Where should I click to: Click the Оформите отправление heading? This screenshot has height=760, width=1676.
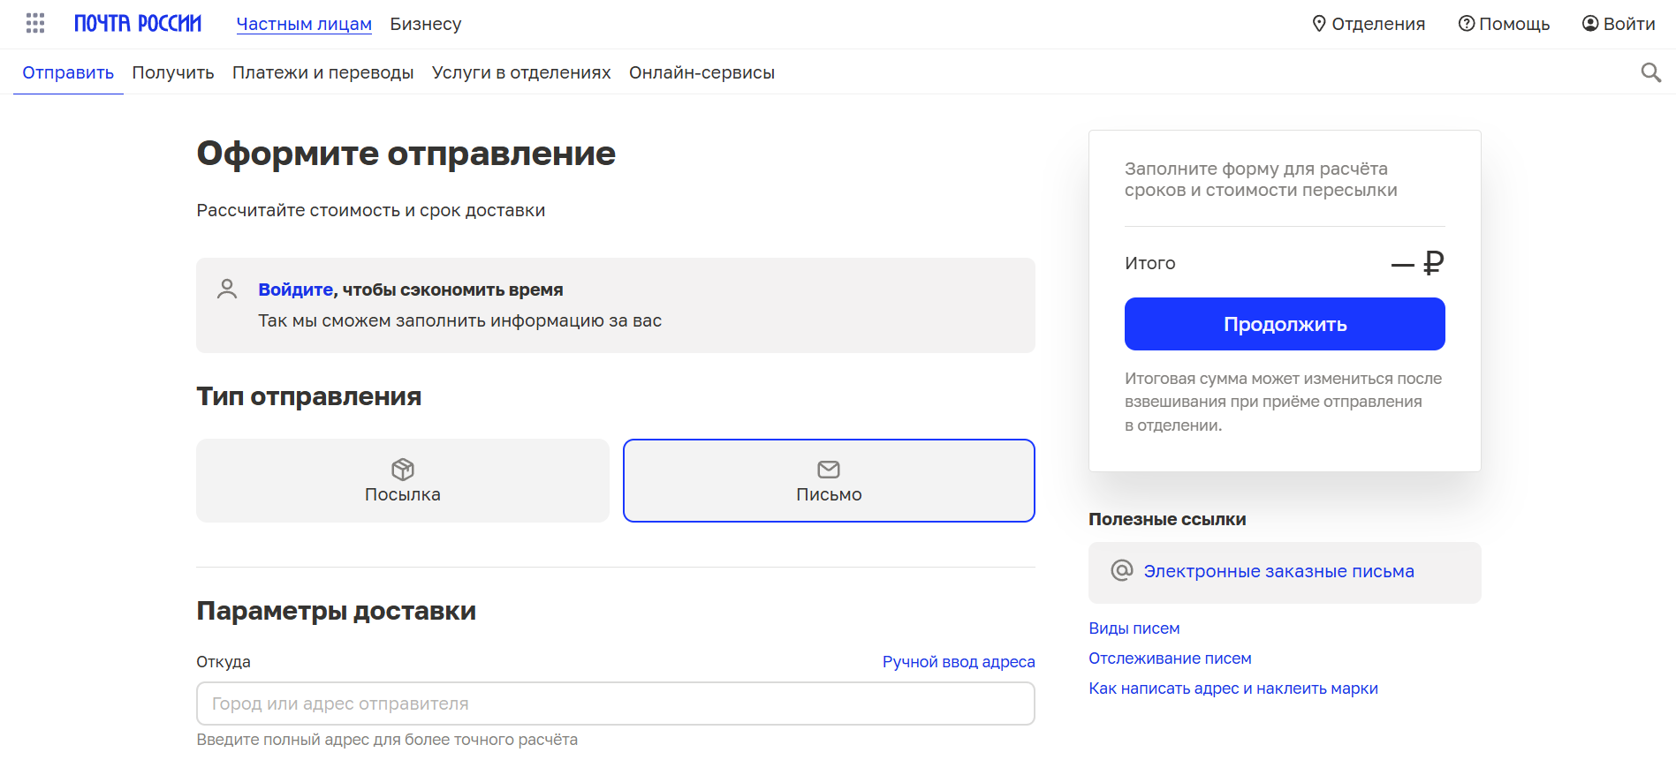406,154
